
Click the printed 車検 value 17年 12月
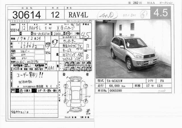tap(154, 86)
